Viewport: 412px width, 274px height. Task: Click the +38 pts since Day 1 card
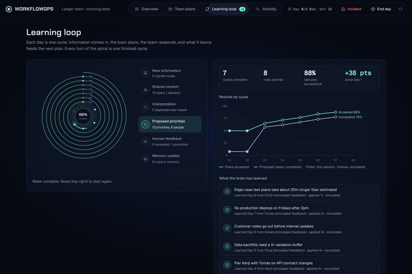(360, 78)
